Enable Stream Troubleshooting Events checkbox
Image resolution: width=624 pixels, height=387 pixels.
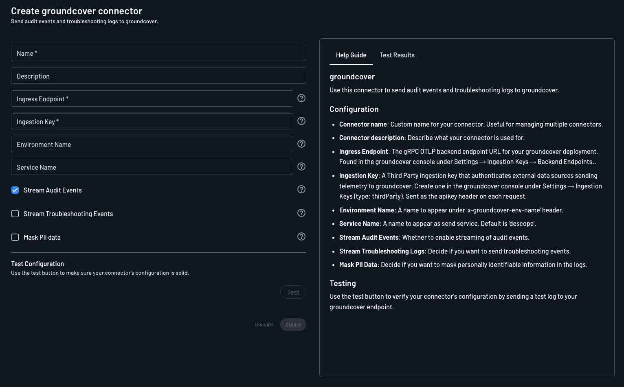pos(15,214)
